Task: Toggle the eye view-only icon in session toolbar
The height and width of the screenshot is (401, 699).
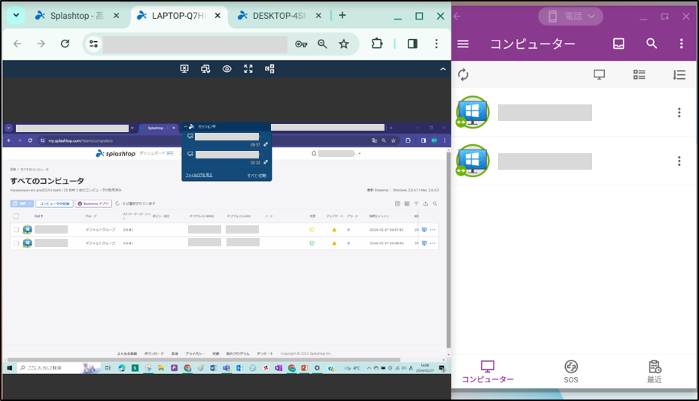Action: [x=227, y=69]
